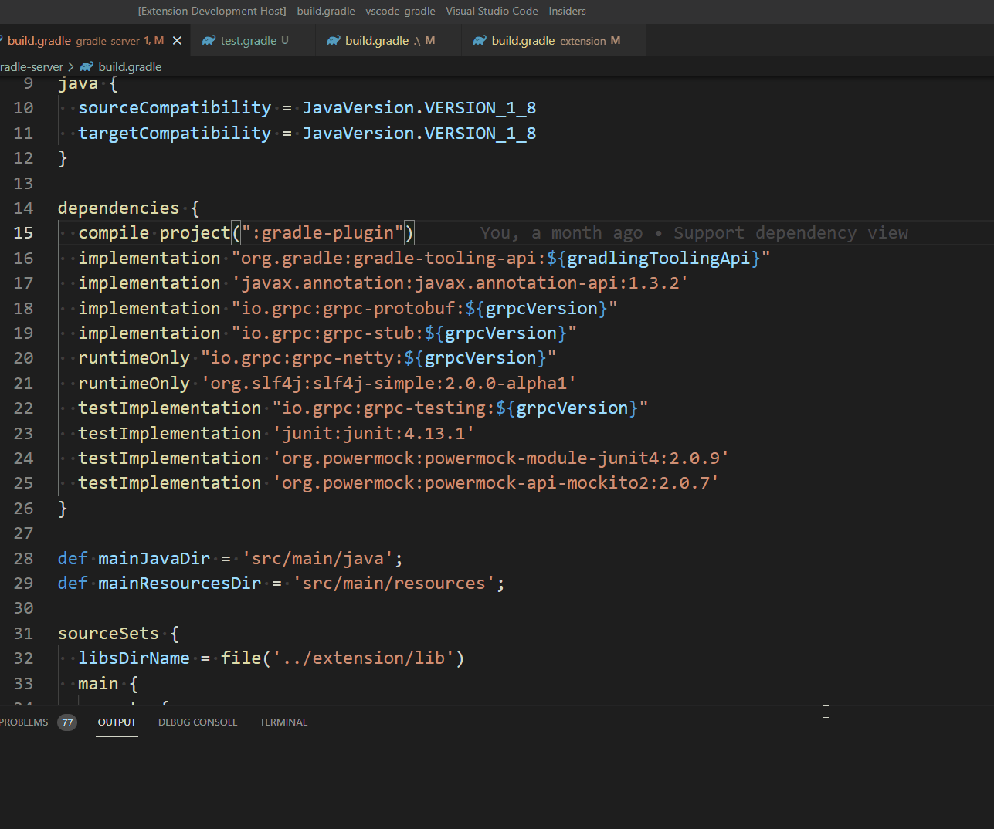Click 'io.grpc:grpc-netty' string on line 20
The image size is (994, 829).
[302, 357]
